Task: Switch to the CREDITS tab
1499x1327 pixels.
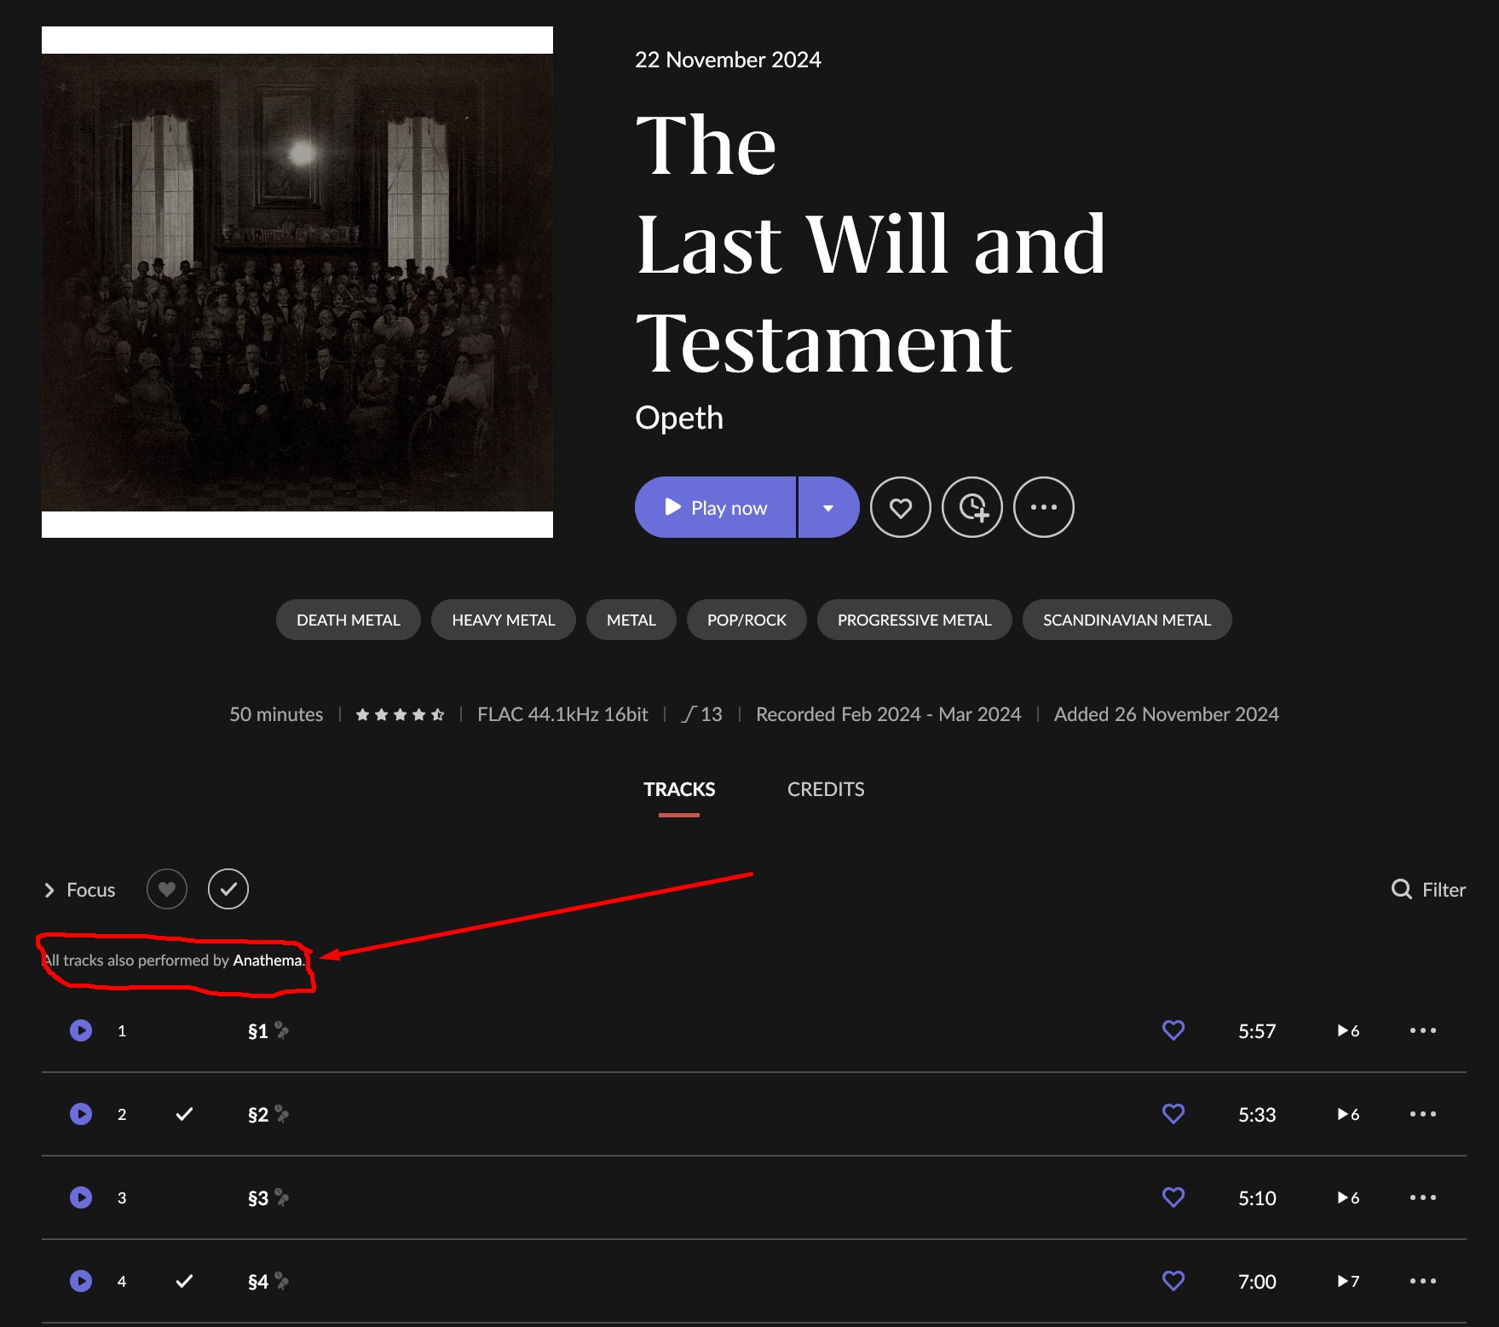Action: (x=826, y=789)
